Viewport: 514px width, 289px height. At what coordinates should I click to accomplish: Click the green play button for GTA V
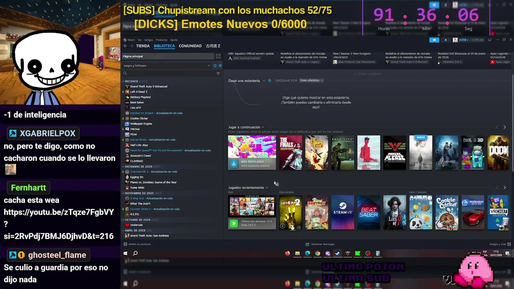(x=234, y=223)
